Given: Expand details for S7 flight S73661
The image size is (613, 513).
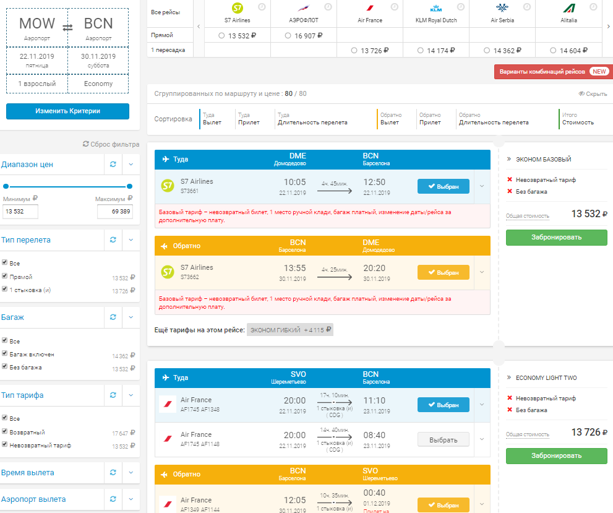Looking at the screenshot, I should (x=482, y=186).
